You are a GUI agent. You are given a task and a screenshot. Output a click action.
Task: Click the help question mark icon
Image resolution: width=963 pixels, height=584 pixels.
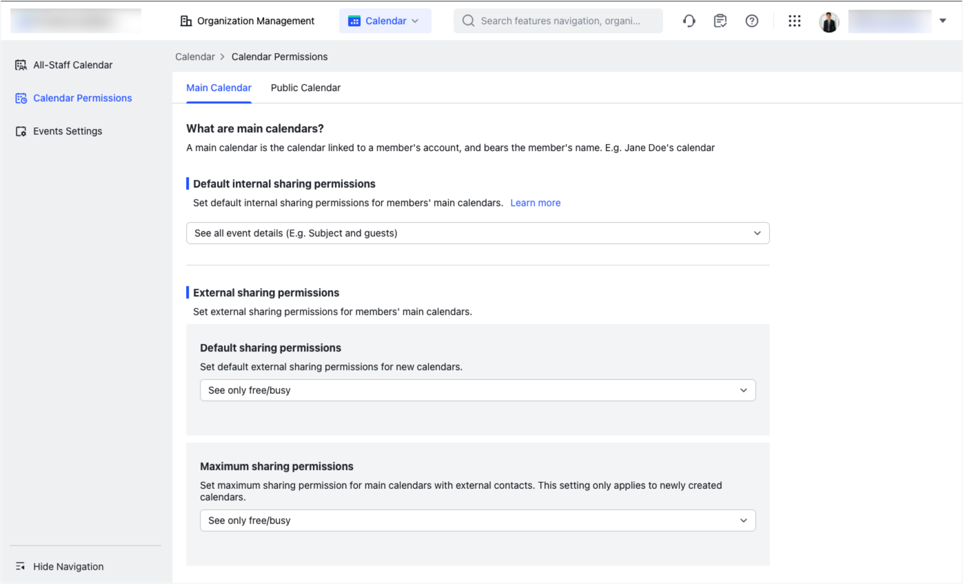click(x=751, y=21)
